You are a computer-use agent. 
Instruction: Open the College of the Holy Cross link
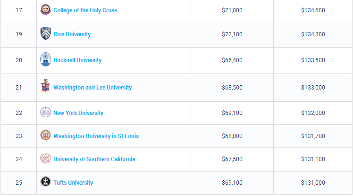85,10
